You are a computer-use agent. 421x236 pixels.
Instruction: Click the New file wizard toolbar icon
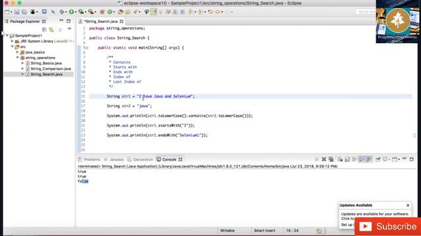tap(7, 12)
